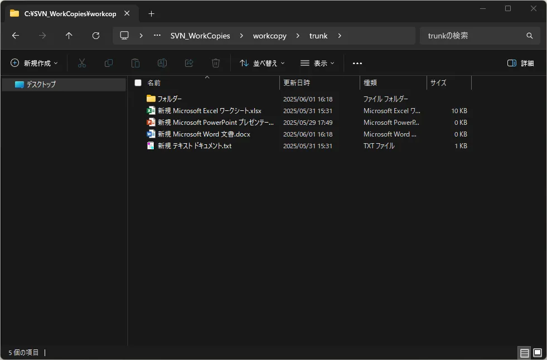
Task: Expand chevron after workcopy
Action: pos(298,36)
